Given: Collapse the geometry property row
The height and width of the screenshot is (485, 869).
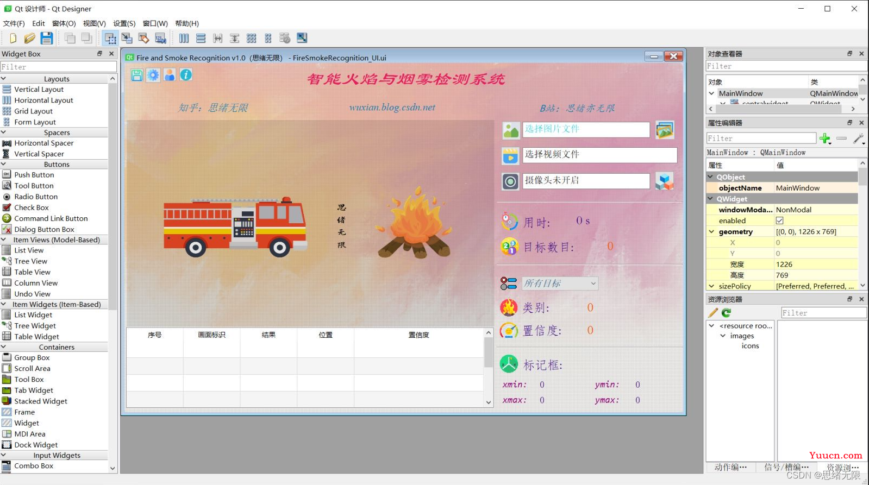Looking at the screenshot, I should click(711, 231).
